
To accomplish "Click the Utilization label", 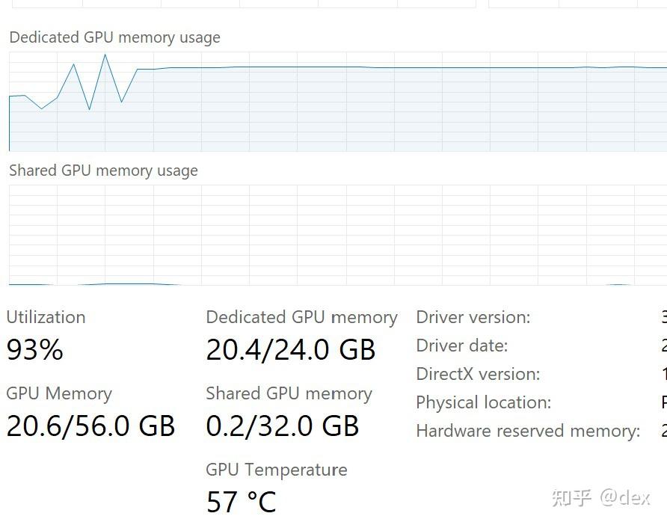I will click(x=46, y=317).
